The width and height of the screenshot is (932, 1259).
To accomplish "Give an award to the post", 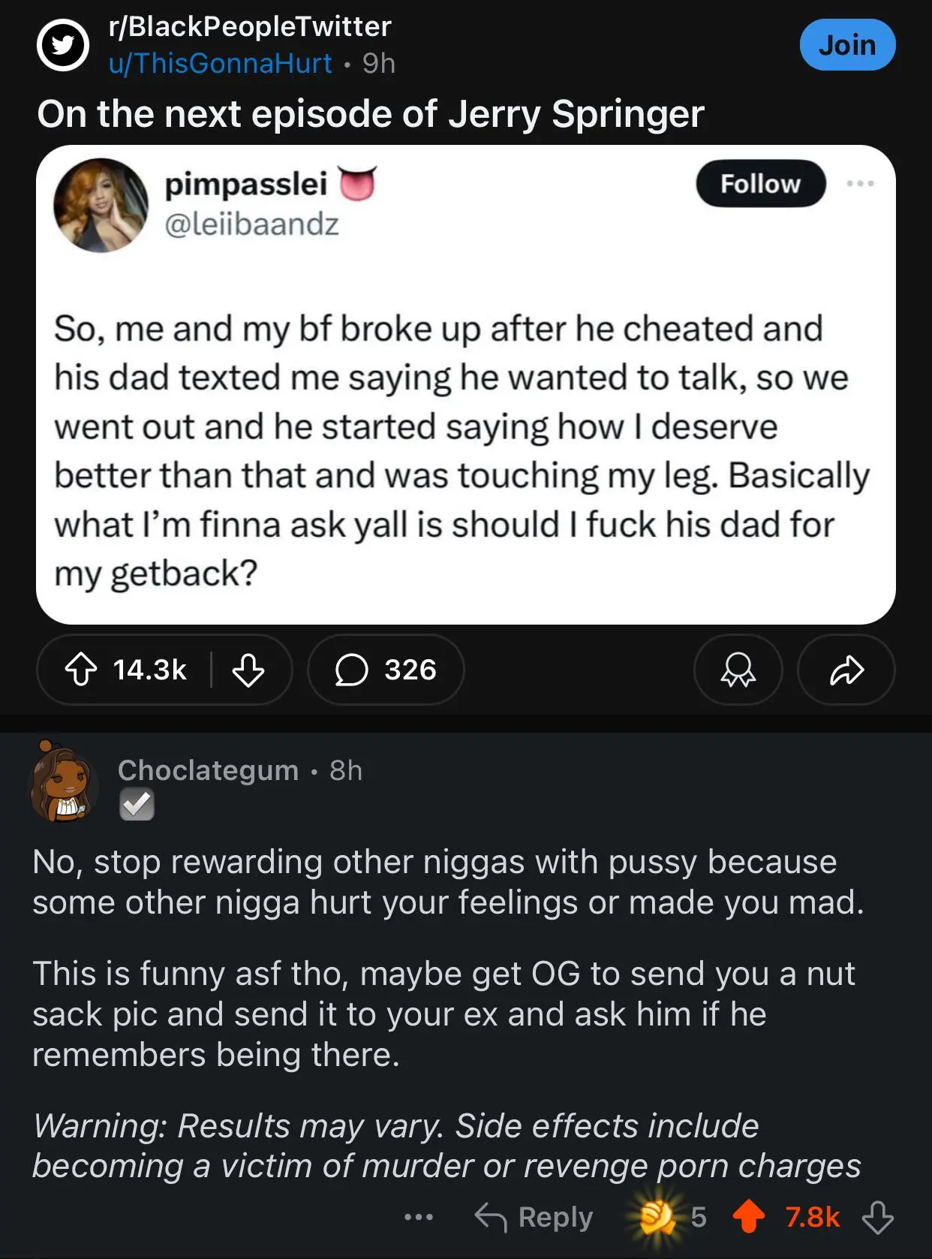I will pos(738,670).
